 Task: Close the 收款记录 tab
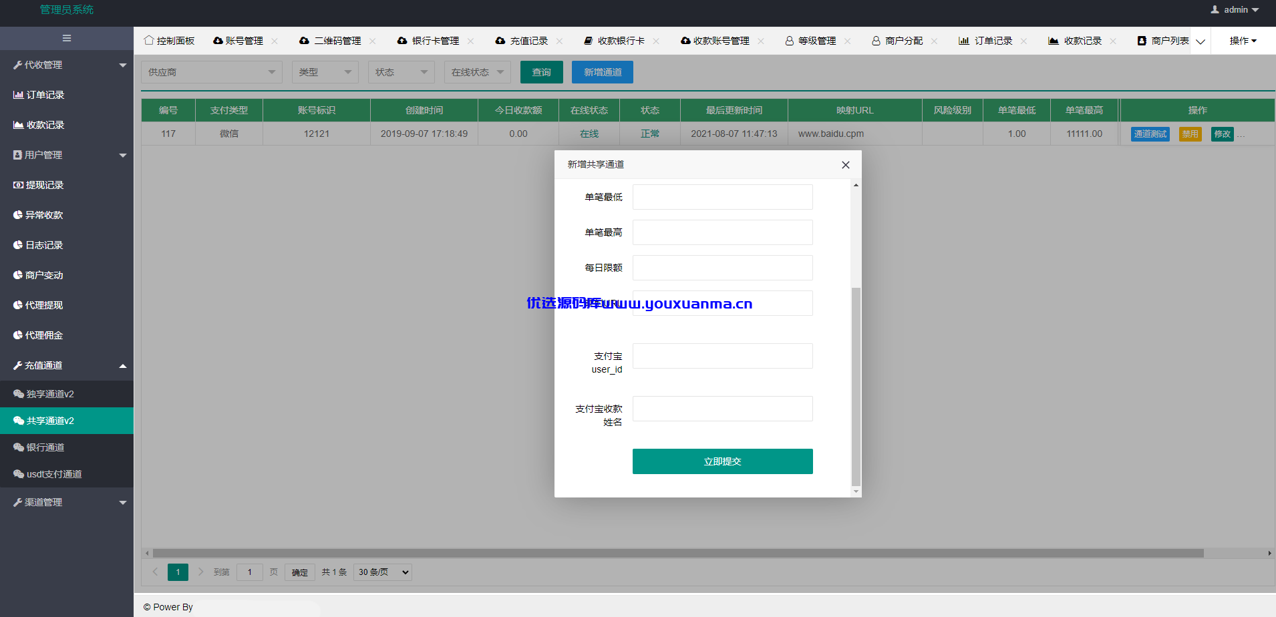coord(1113,41)
